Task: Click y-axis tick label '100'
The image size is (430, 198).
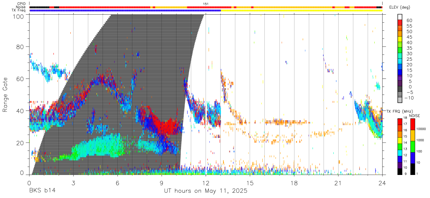Action: click(18, 16)
